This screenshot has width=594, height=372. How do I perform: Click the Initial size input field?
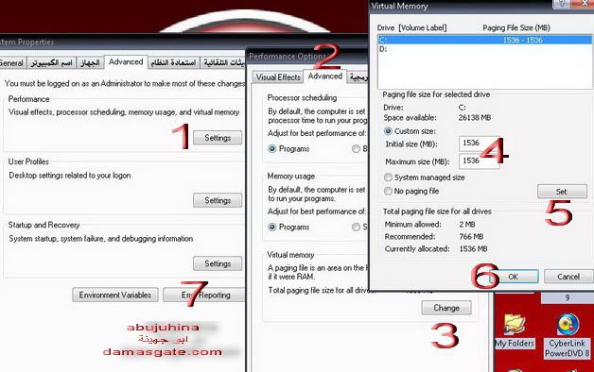point(478,144)
